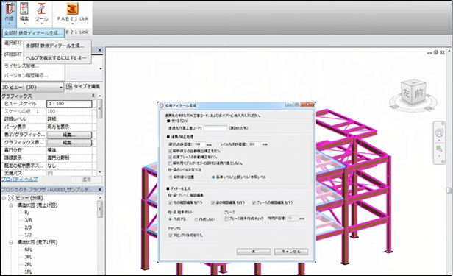Check the 解析用モデル unchecked checkbox
This screenshot has width=453, height=276.
(170, 163)
